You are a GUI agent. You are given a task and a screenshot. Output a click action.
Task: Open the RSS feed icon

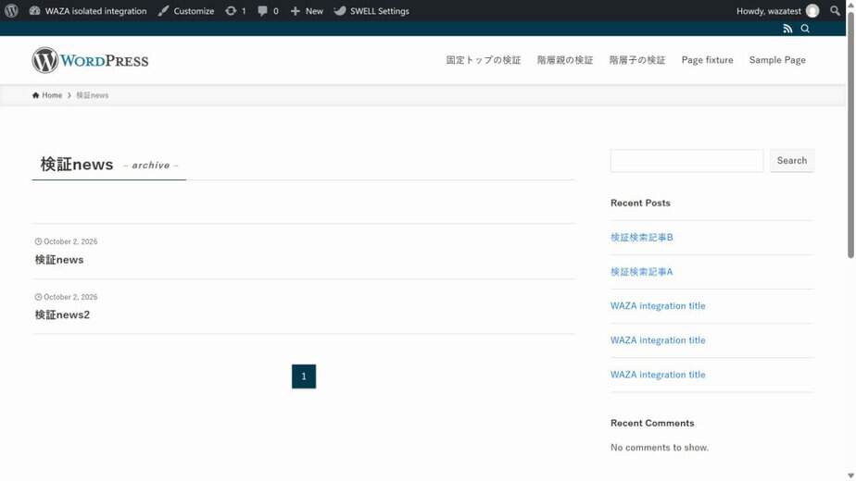pyautogui.click(x=787, y=29)
